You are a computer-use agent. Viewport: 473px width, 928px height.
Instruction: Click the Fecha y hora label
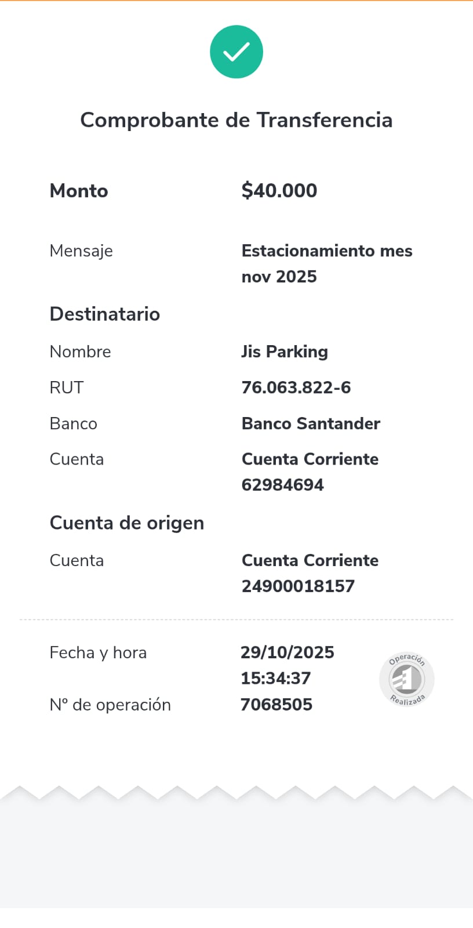click(98, 652)
